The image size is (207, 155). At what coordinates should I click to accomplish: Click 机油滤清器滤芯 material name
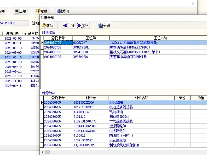click(121, 107)
